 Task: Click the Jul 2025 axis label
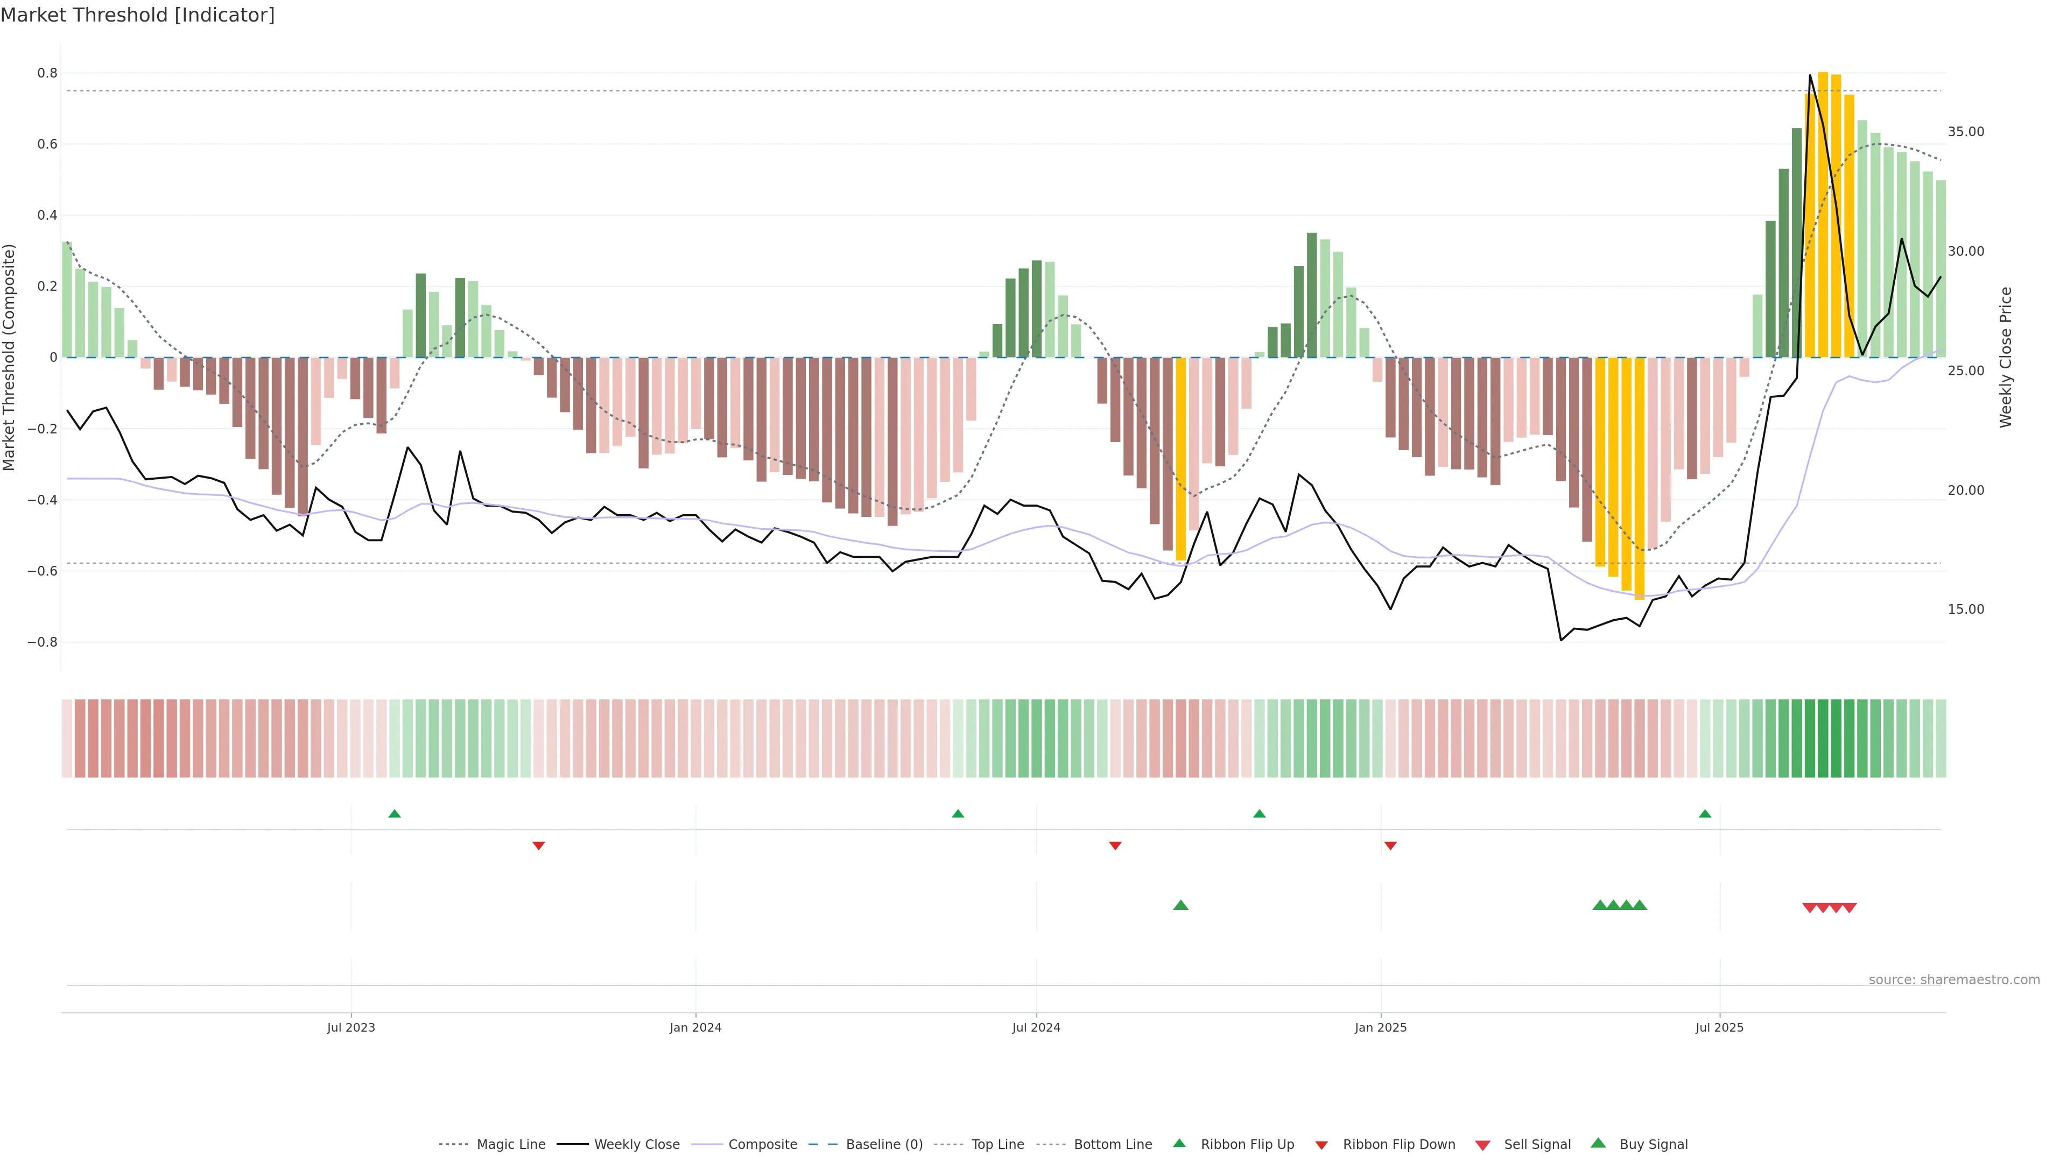(x=1720, y=1028)
